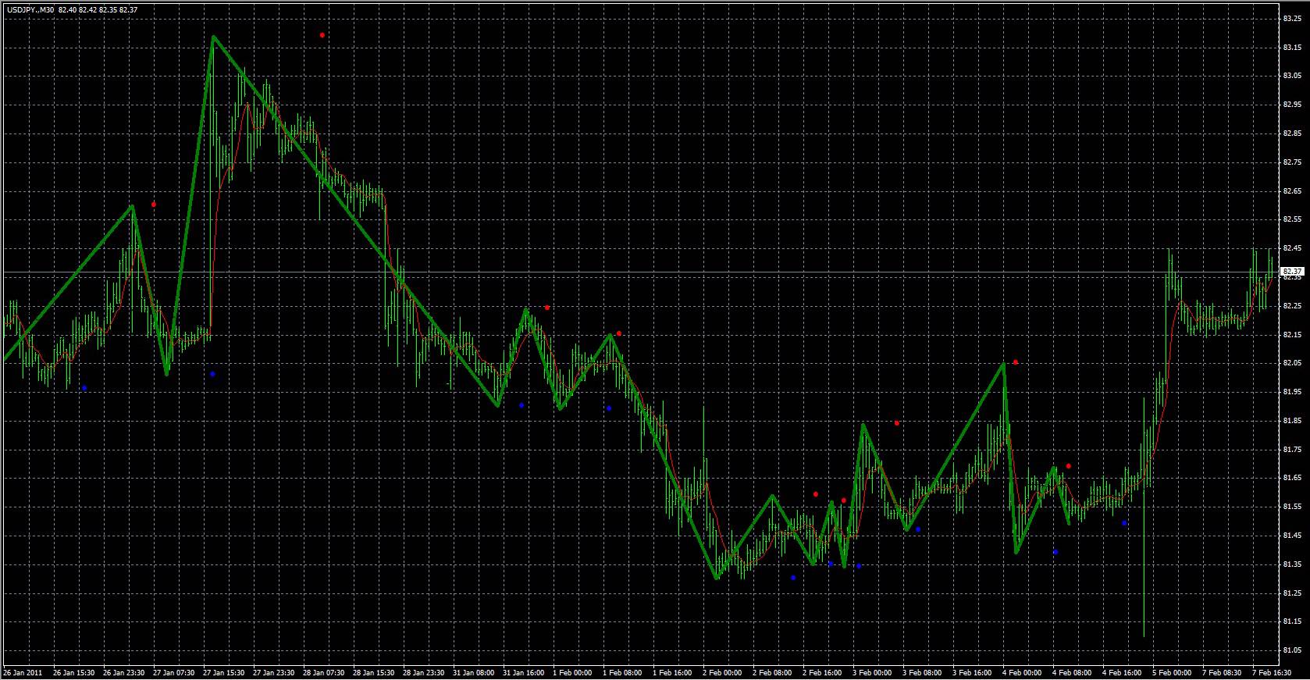Select the 3 Feb 16:00 time label
Image resolution: width=1310 pixels, height=680 pixels.
(x=973, y=672)
